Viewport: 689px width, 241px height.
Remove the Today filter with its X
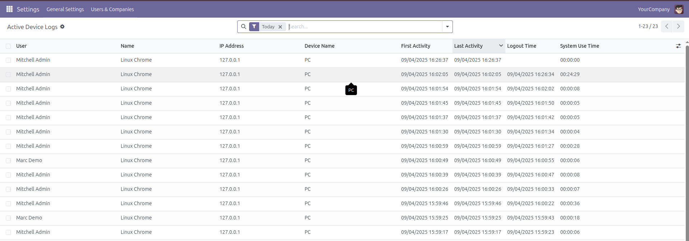(x=280, y=27)
